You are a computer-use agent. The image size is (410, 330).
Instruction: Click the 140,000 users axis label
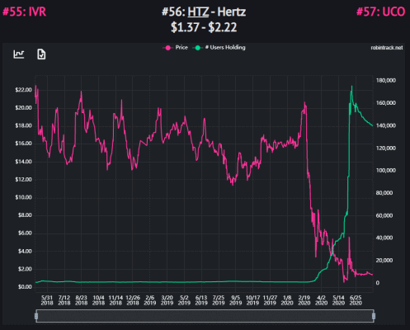click(x=386, y=125)
